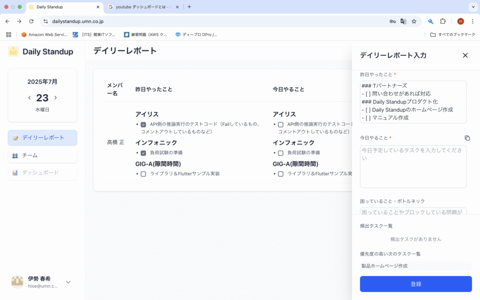Open the [ITS] 関東ITソフ... bookmark
Screen dimensions: 480x300
pos(94,35)
